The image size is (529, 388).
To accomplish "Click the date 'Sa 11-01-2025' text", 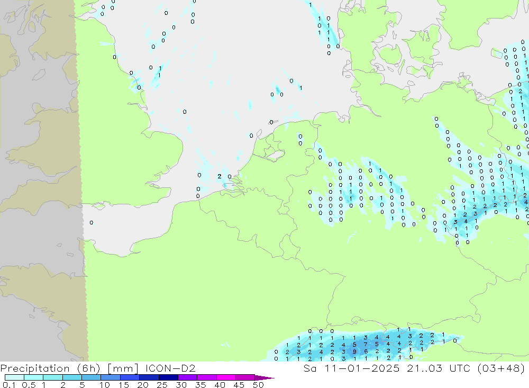I will point(351,368).
